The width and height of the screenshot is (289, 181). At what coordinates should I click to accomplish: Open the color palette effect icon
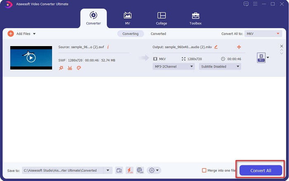click(79, 68)
